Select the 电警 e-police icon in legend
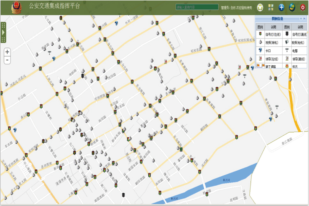 point(287,50)
